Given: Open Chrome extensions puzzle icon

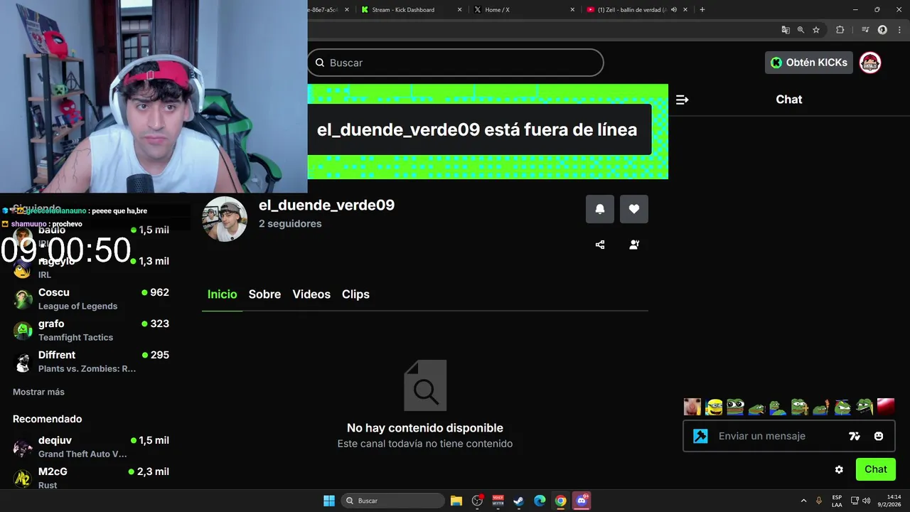Looking at the screenshot, I should [x=840, y=30].
